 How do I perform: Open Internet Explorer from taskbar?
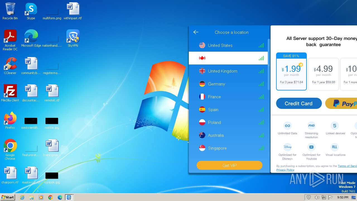coord(22,197)
